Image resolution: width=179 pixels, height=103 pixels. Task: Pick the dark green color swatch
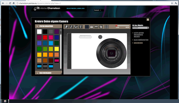tap(56, 43)
